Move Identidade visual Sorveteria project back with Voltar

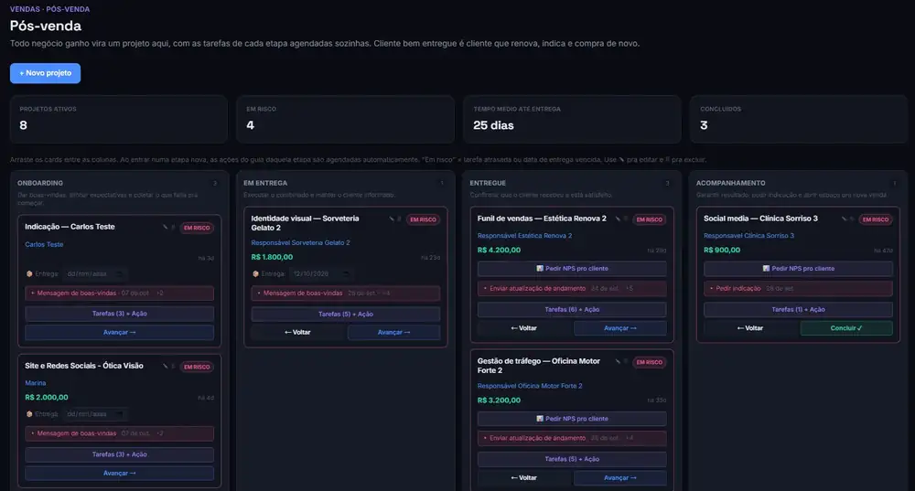[297, 333]
